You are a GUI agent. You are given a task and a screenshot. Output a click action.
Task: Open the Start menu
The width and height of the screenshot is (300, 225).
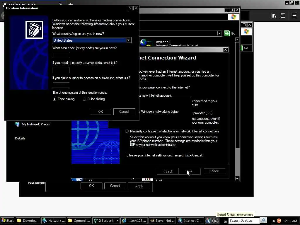7,221
